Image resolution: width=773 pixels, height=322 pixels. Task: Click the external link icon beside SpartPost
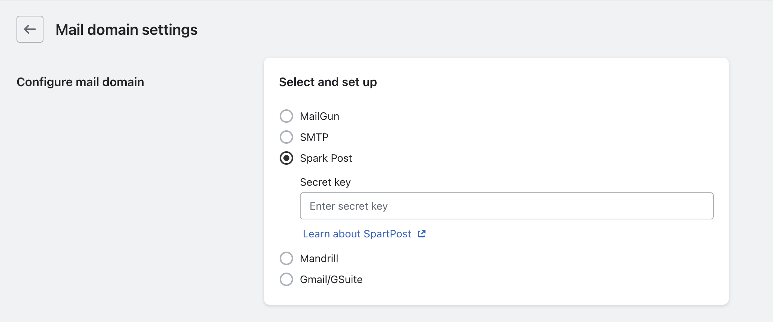click(422, 234)
